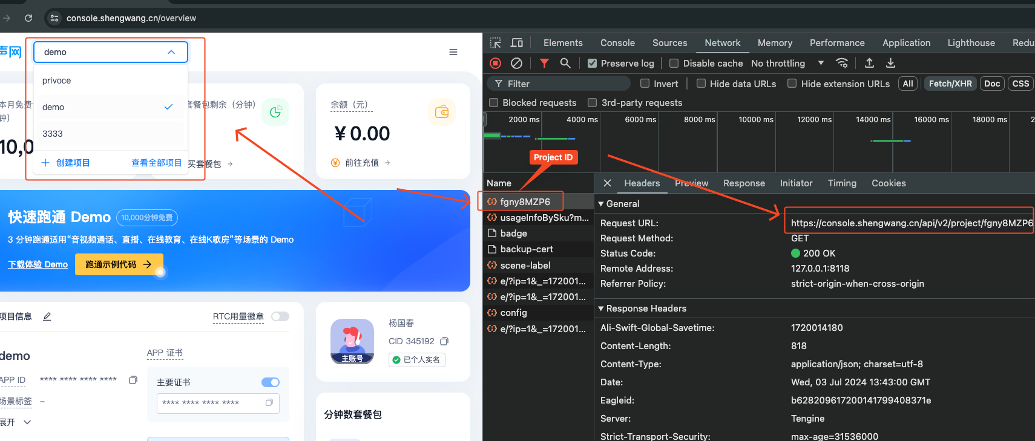Toggle Disable cache checkbox

(x=674, y=63)
